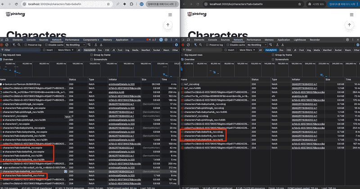Image resolution: width=360 pixels, height=189 pixels.
Task: Open network search in left DevTools
Action: pyautogui.click(x=18, y=45)
